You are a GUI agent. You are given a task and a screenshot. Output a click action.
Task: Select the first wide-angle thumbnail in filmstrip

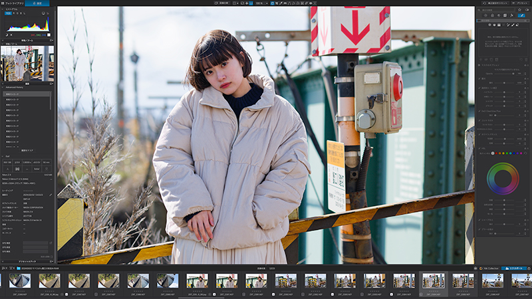(x=20, y=280)
